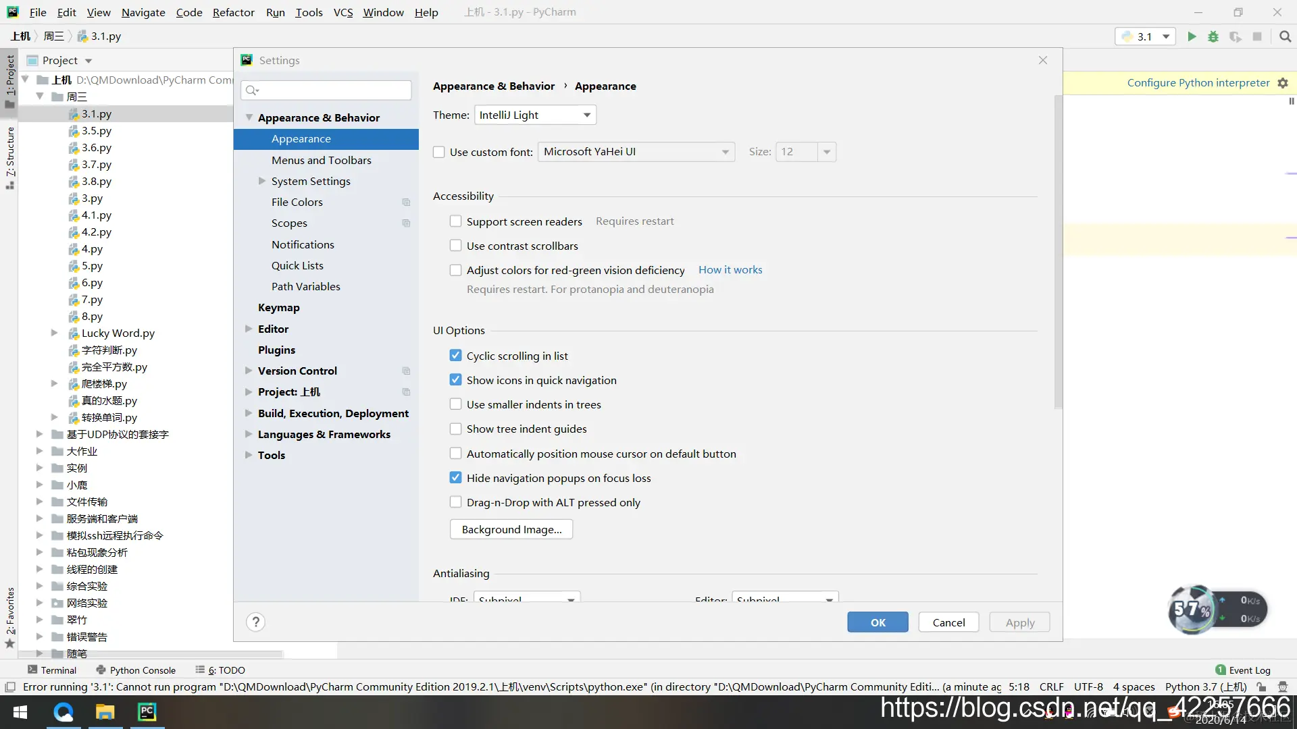Click the PyCharm icon in Windows taskbar
Screen dimensions: 1297x729
[x=147, y=712]
